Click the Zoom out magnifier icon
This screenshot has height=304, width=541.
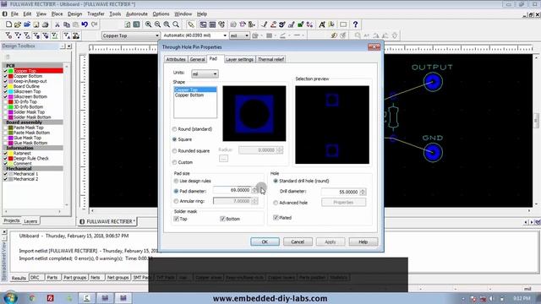(x=158, y=24)
